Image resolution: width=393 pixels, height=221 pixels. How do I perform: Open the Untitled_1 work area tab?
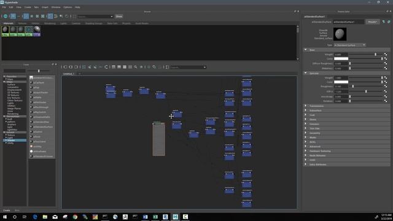(x=68, y=74)
